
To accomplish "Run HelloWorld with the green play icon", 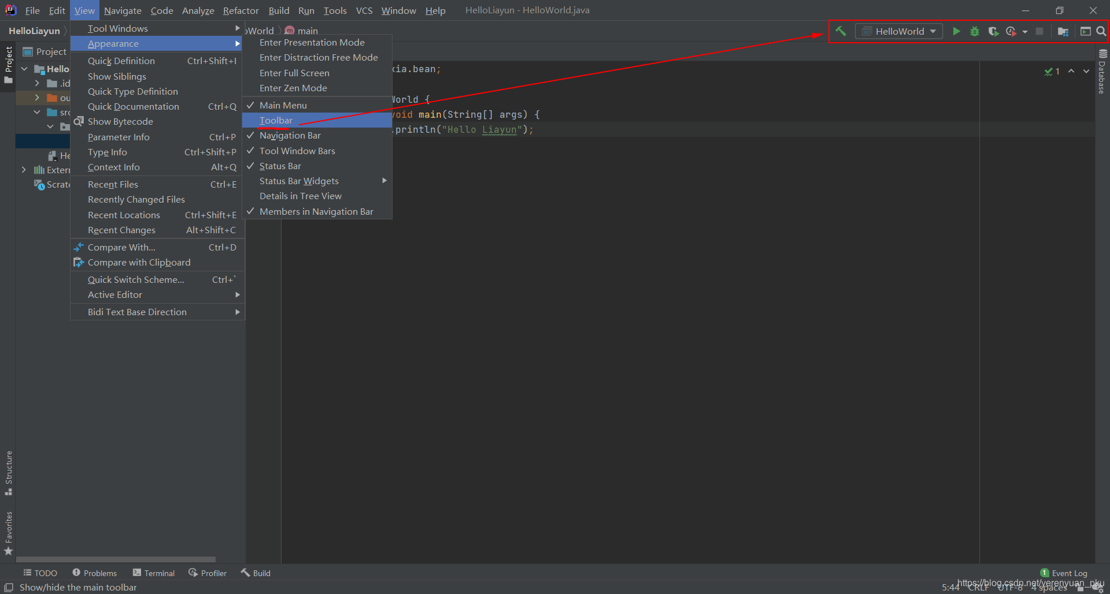I will pos(956,31).
